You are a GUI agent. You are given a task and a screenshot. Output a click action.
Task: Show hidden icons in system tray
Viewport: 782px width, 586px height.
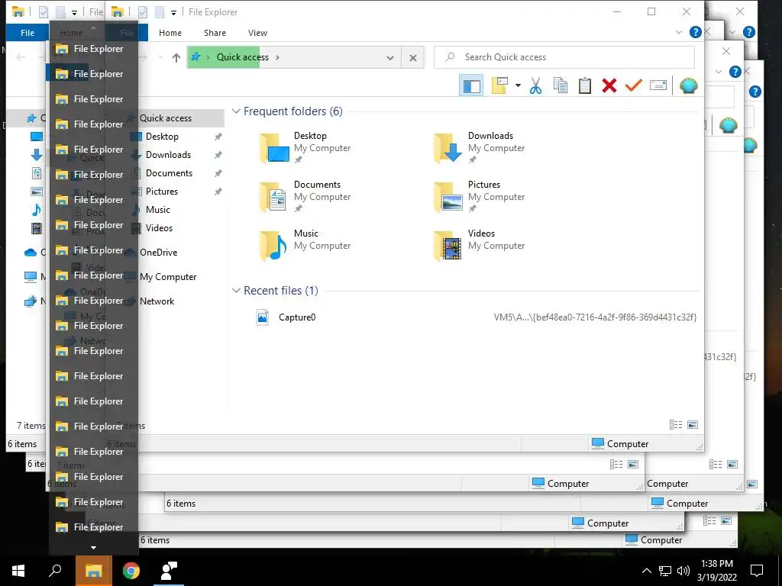[646, 571]
